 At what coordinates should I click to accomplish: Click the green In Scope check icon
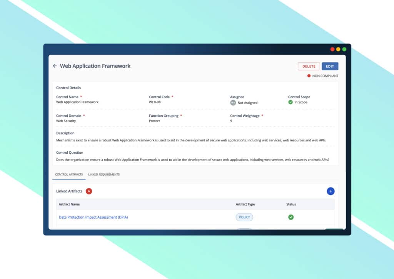[x=290, y=102]
